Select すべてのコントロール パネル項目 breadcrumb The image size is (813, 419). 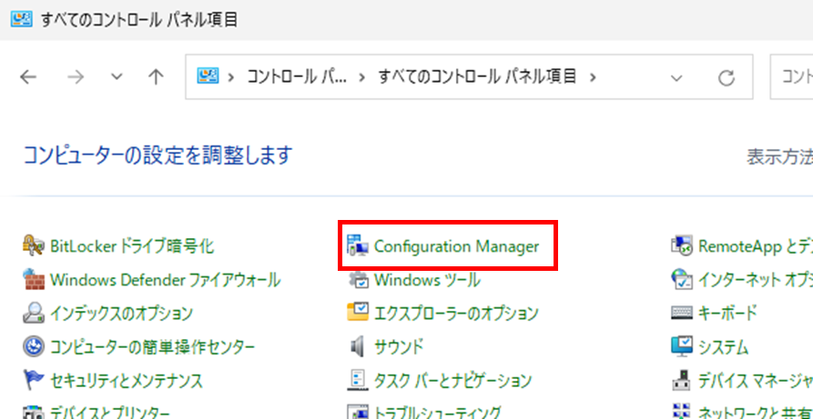477,77
